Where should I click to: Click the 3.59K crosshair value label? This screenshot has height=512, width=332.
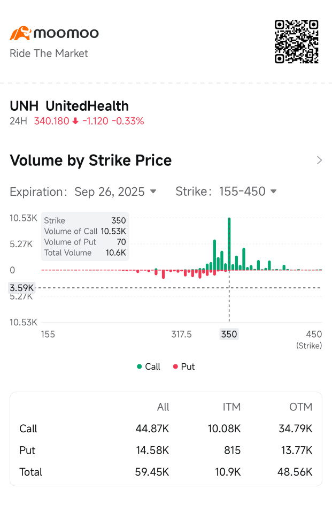tap(22, 288)
